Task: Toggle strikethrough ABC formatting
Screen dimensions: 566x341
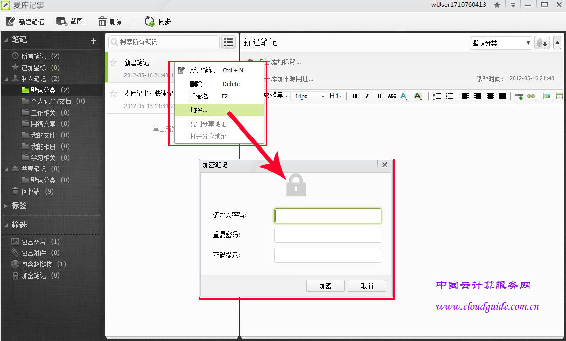Action: click(392, 96)
